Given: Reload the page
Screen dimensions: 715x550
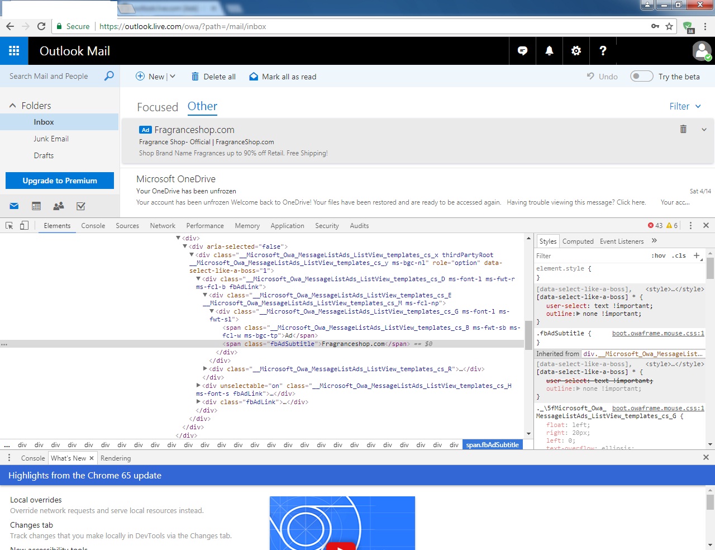Looking at the screenshot, I should pos(41,26).
